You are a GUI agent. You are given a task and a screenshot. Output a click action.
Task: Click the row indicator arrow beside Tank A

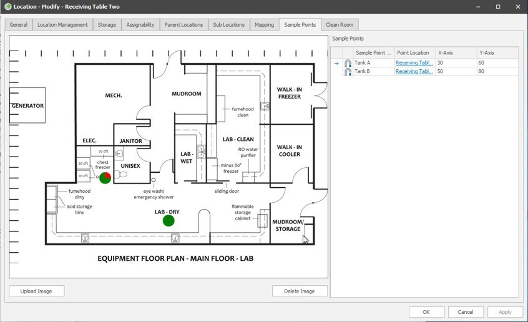click(336, 63)
